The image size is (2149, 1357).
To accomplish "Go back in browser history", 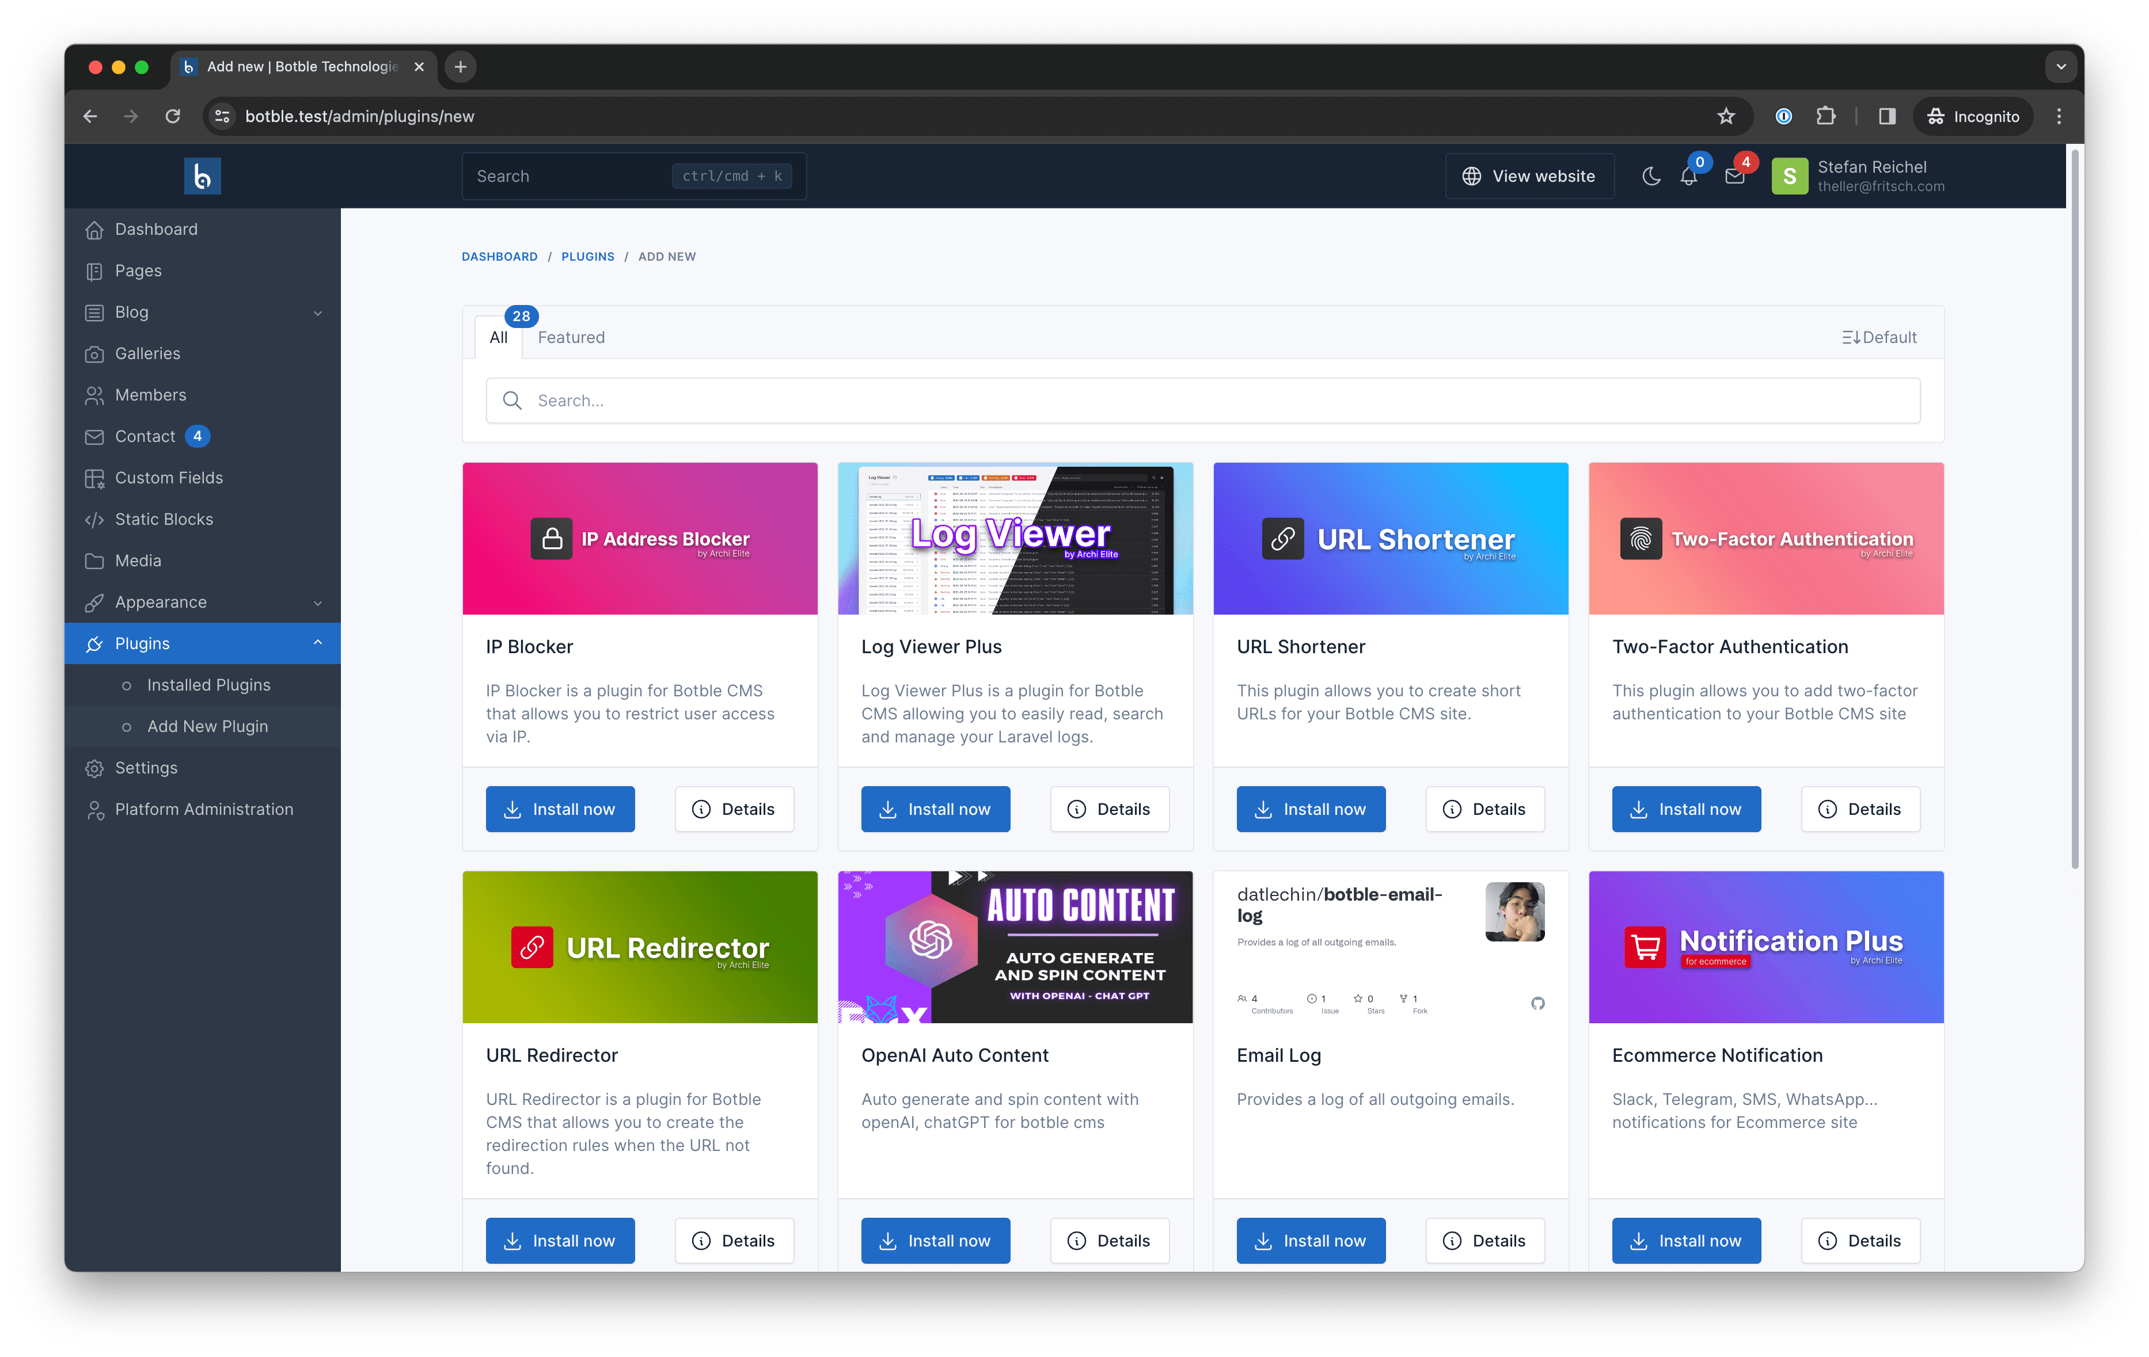I will [x=90, y=116].
